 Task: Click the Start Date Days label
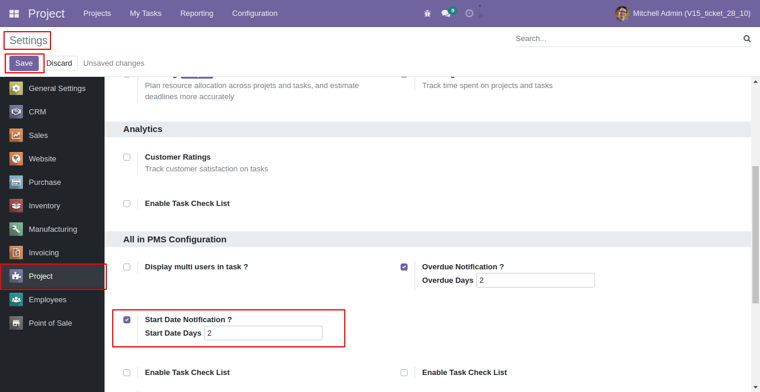click(173, 333)
